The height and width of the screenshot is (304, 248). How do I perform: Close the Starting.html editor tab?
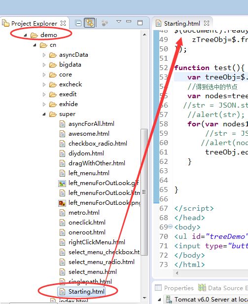click(x=207, y=23)
